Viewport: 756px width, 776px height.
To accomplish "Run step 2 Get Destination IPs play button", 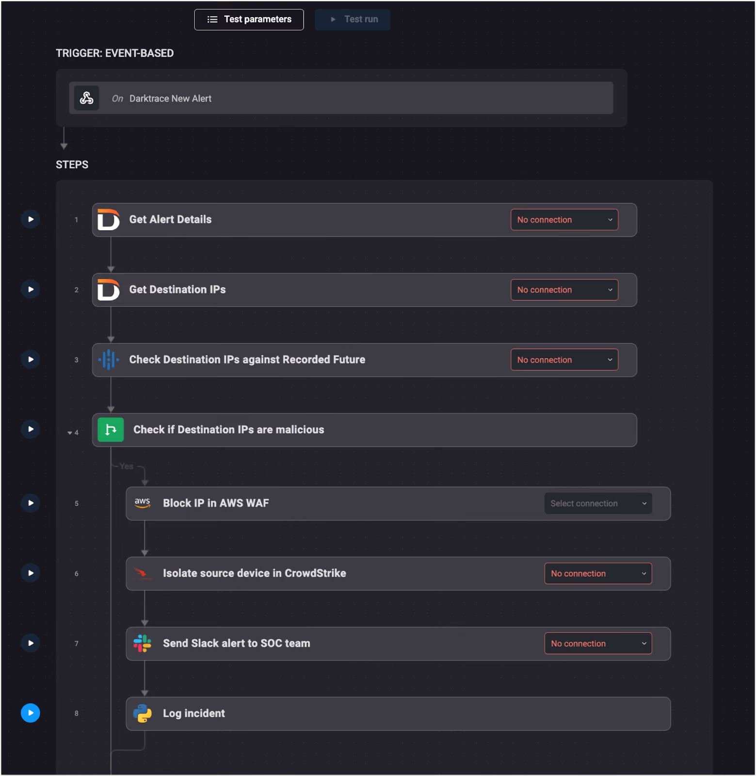I will click(31, 290).
